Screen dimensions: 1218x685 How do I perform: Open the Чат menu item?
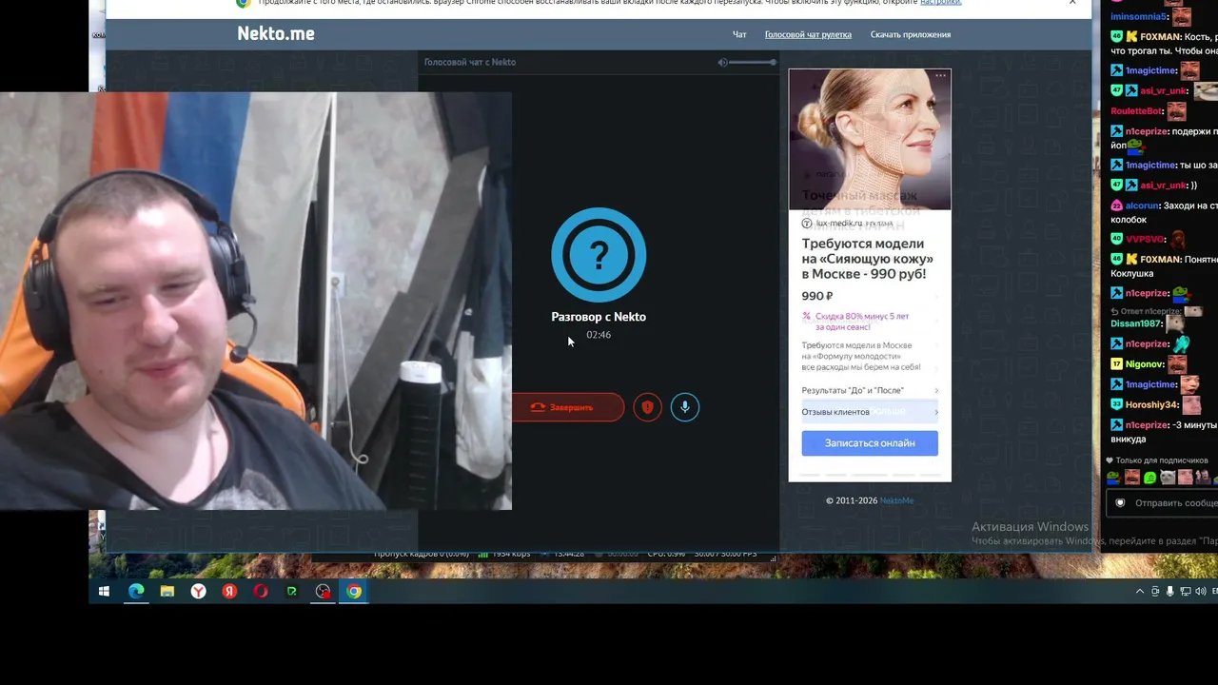pyautogui.click(x=739, y=34)
